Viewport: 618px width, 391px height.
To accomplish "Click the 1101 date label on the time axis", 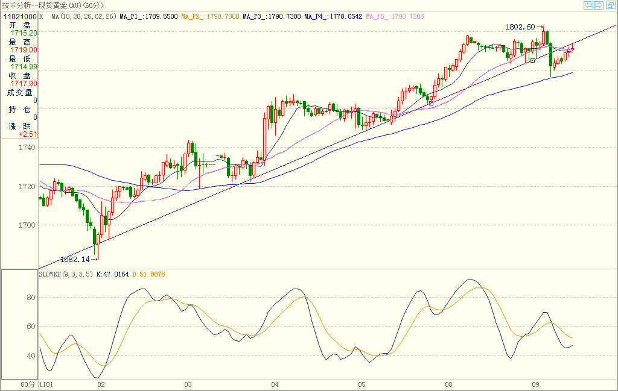I will (46, 384).
